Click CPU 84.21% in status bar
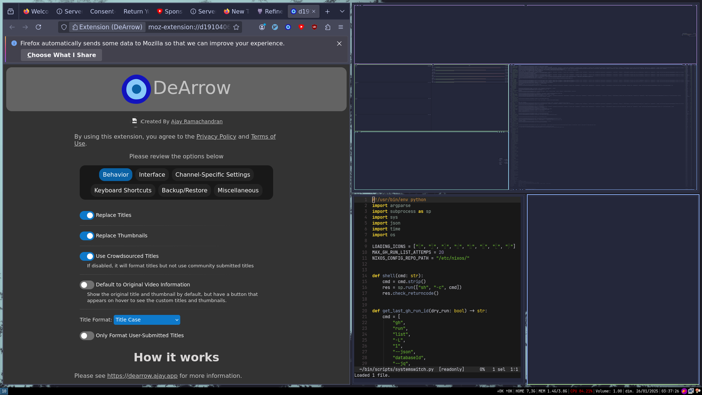702x395 pixels. [581, 391]
